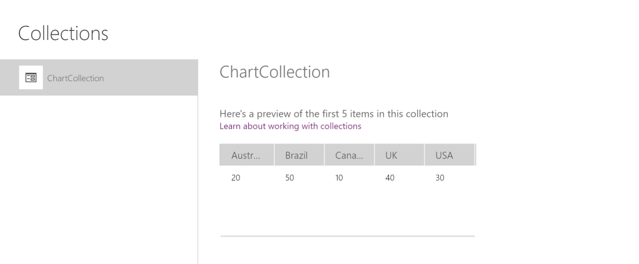
Task: Click the preview description text line
Action: pyautogui.click(x=333, y=114)
